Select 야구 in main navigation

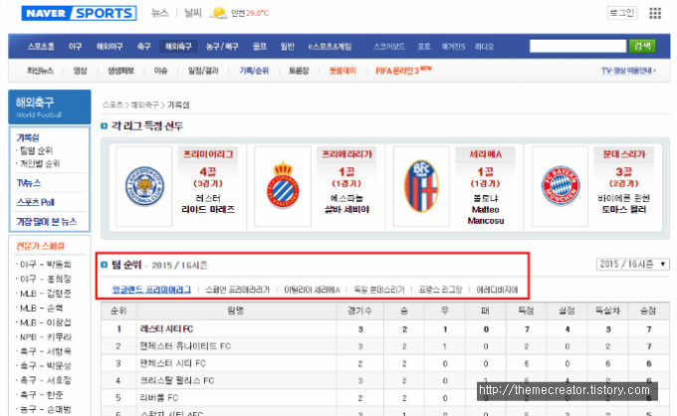click(75, 46)
